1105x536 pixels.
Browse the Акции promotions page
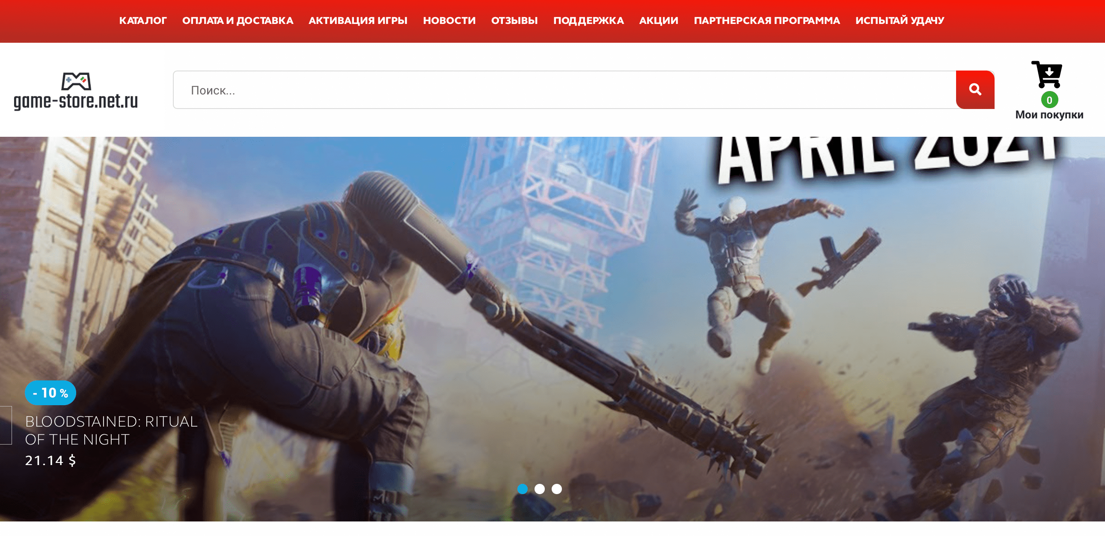pos(659,21)
